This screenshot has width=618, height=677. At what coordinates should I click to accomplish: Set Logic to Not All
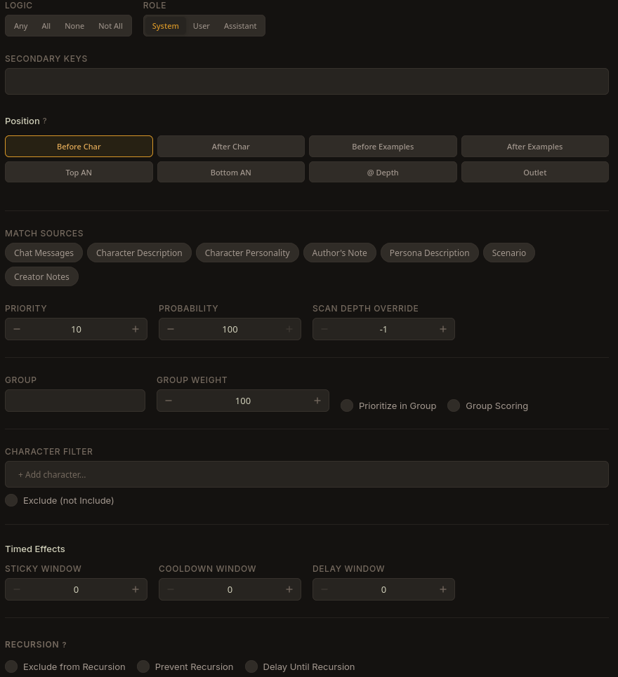click(x=111, y=26)
